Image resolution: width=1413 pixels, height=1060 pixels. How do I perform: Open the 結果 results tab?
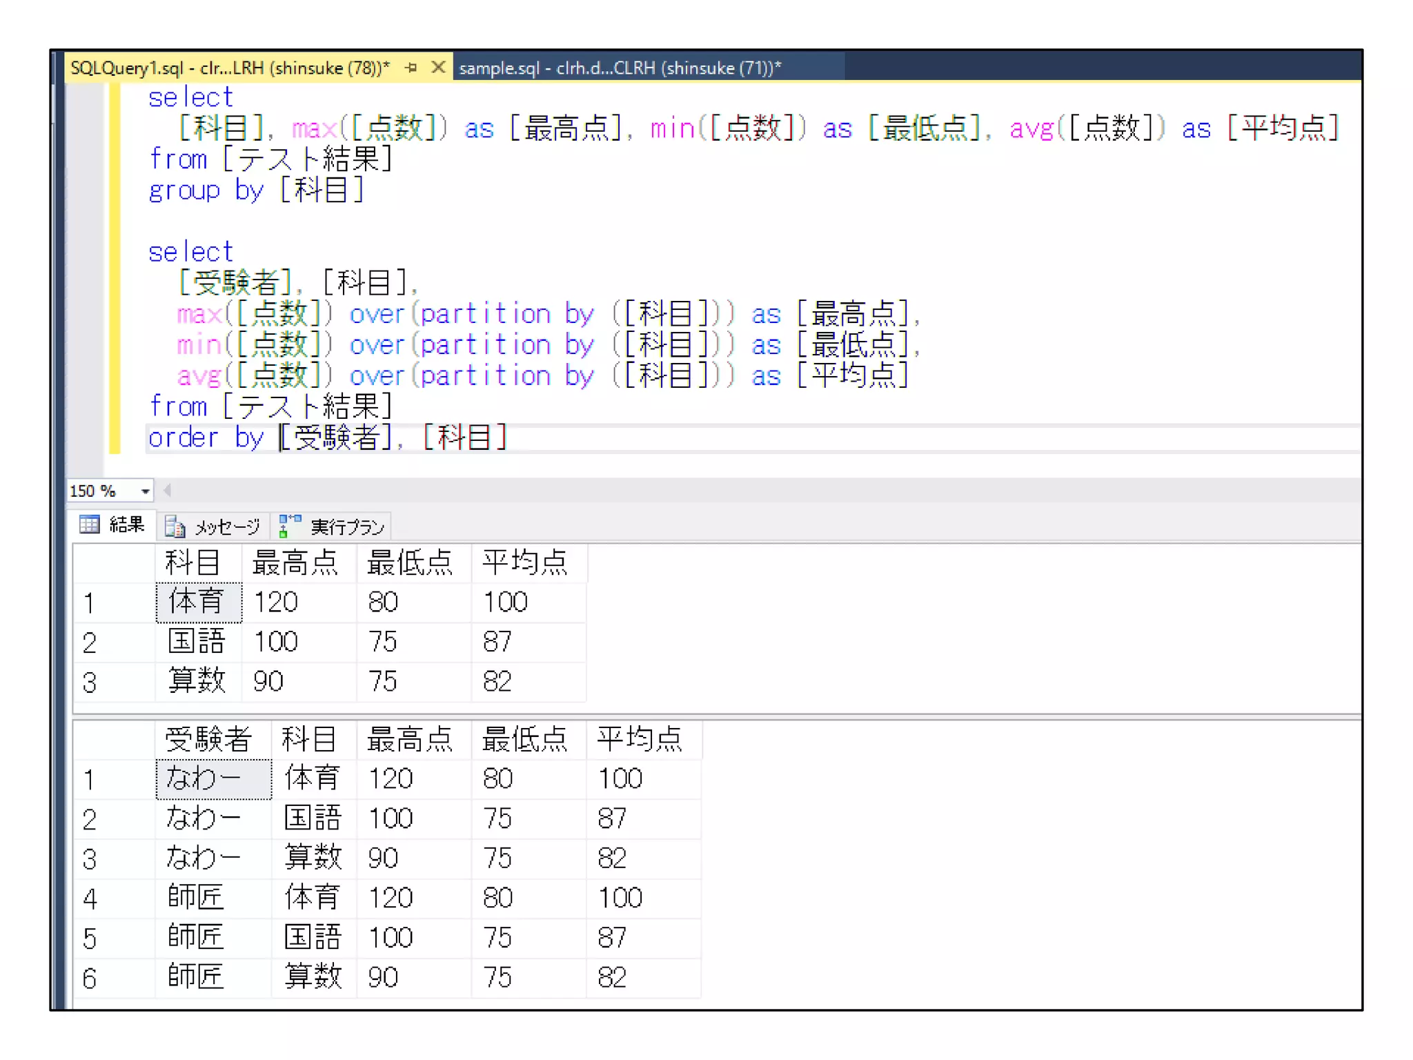(x=126, y=525)
